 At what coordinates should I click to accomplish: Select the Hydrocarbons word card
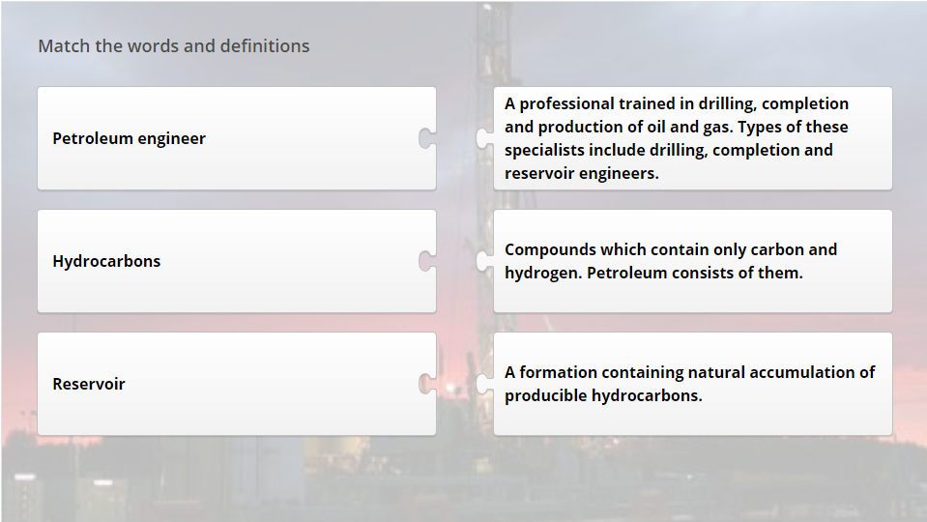[237, 261]
